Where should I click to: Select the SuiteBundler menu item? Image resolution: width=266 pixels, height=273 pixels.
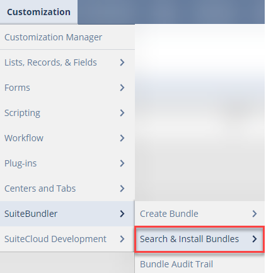coord(67,214)
